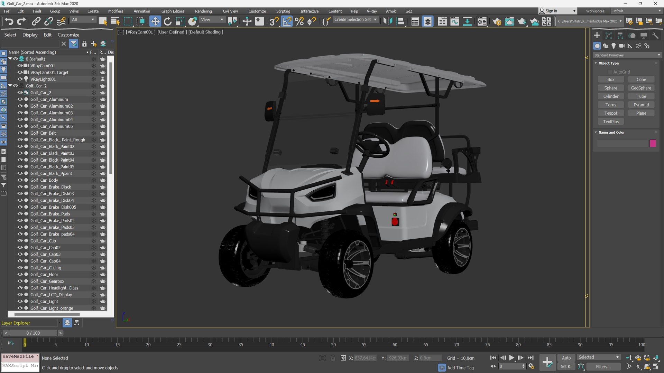664x373 pixels.
Task: Click the Redo arrow icon
Action: [21, 21]
